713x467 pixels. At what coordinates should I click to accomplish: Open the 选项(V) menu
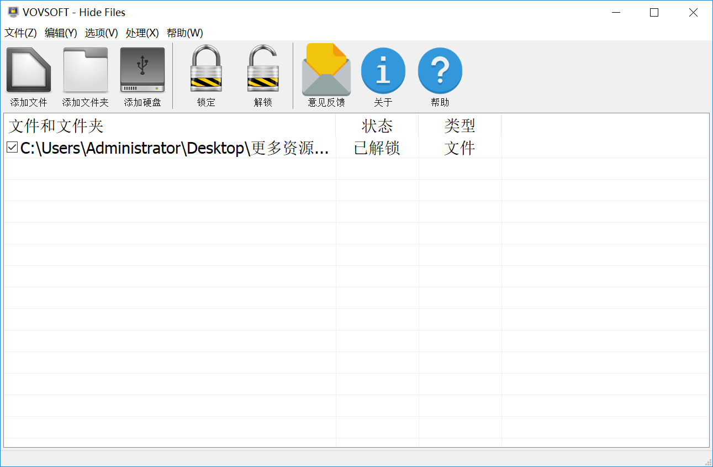tap(101, 33)
